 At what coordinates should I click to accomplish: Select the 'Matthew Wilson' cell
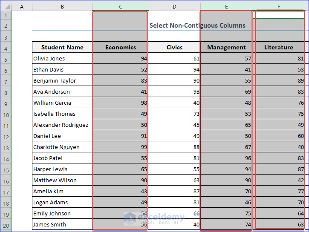[62, 180]
